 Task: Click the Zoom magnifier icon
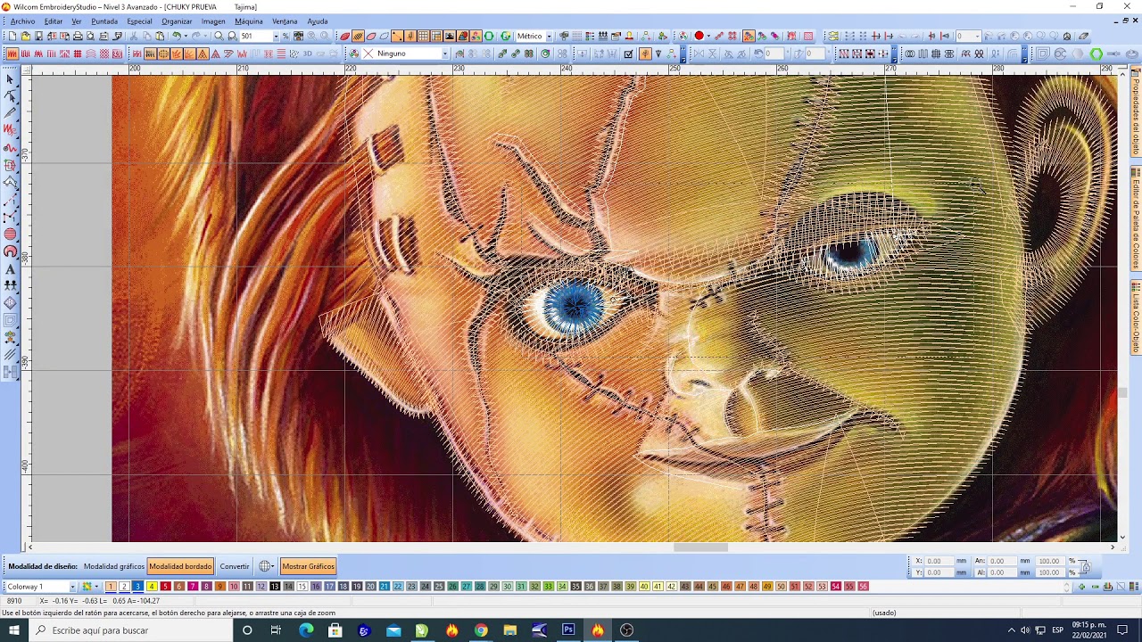[x=219, y=36]
